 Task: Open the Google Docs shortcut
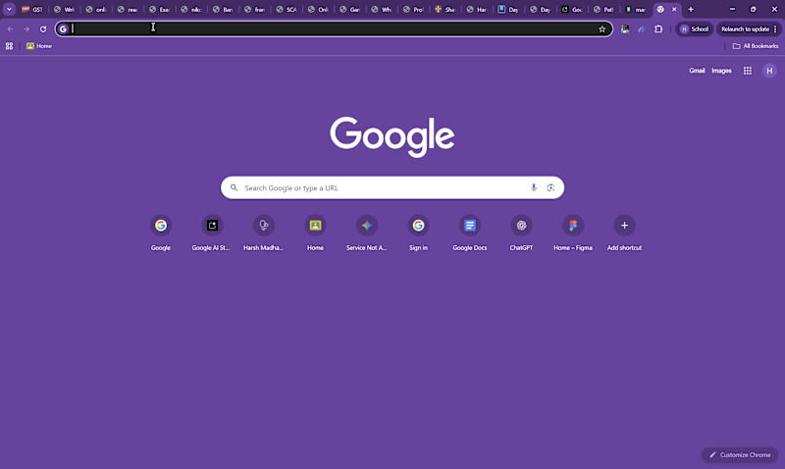tap(470, 233)
